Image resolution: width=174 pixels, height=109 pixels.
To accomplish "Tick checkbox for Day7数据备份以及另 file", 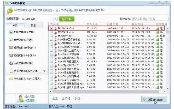I will click(51, 43).
